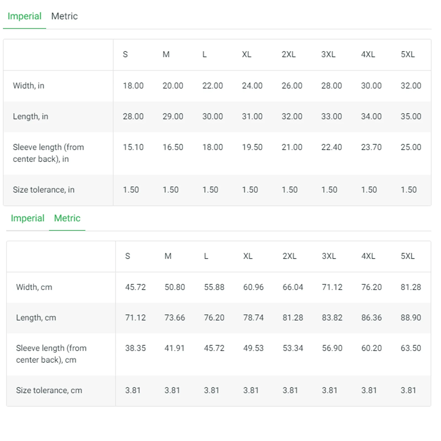Select the 'Size tolerance, in' row label
Screen dimensions: 441x441
tap(44, 190)
